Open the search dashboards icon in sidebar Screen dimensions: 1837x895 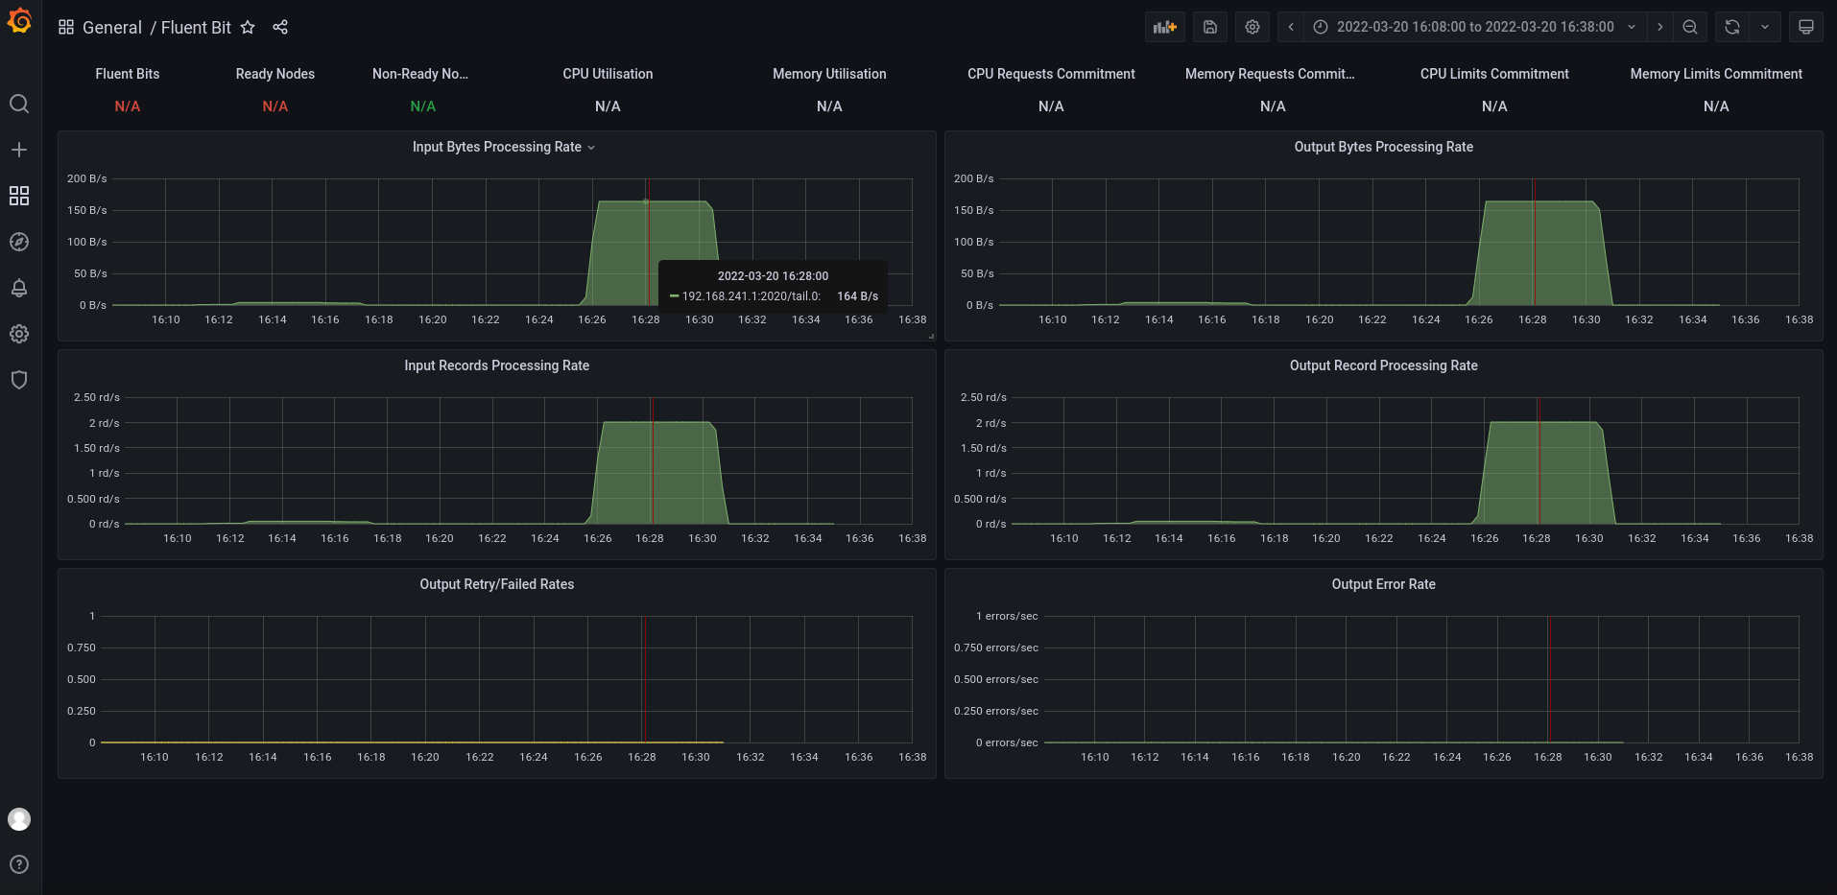pos(19,104)
